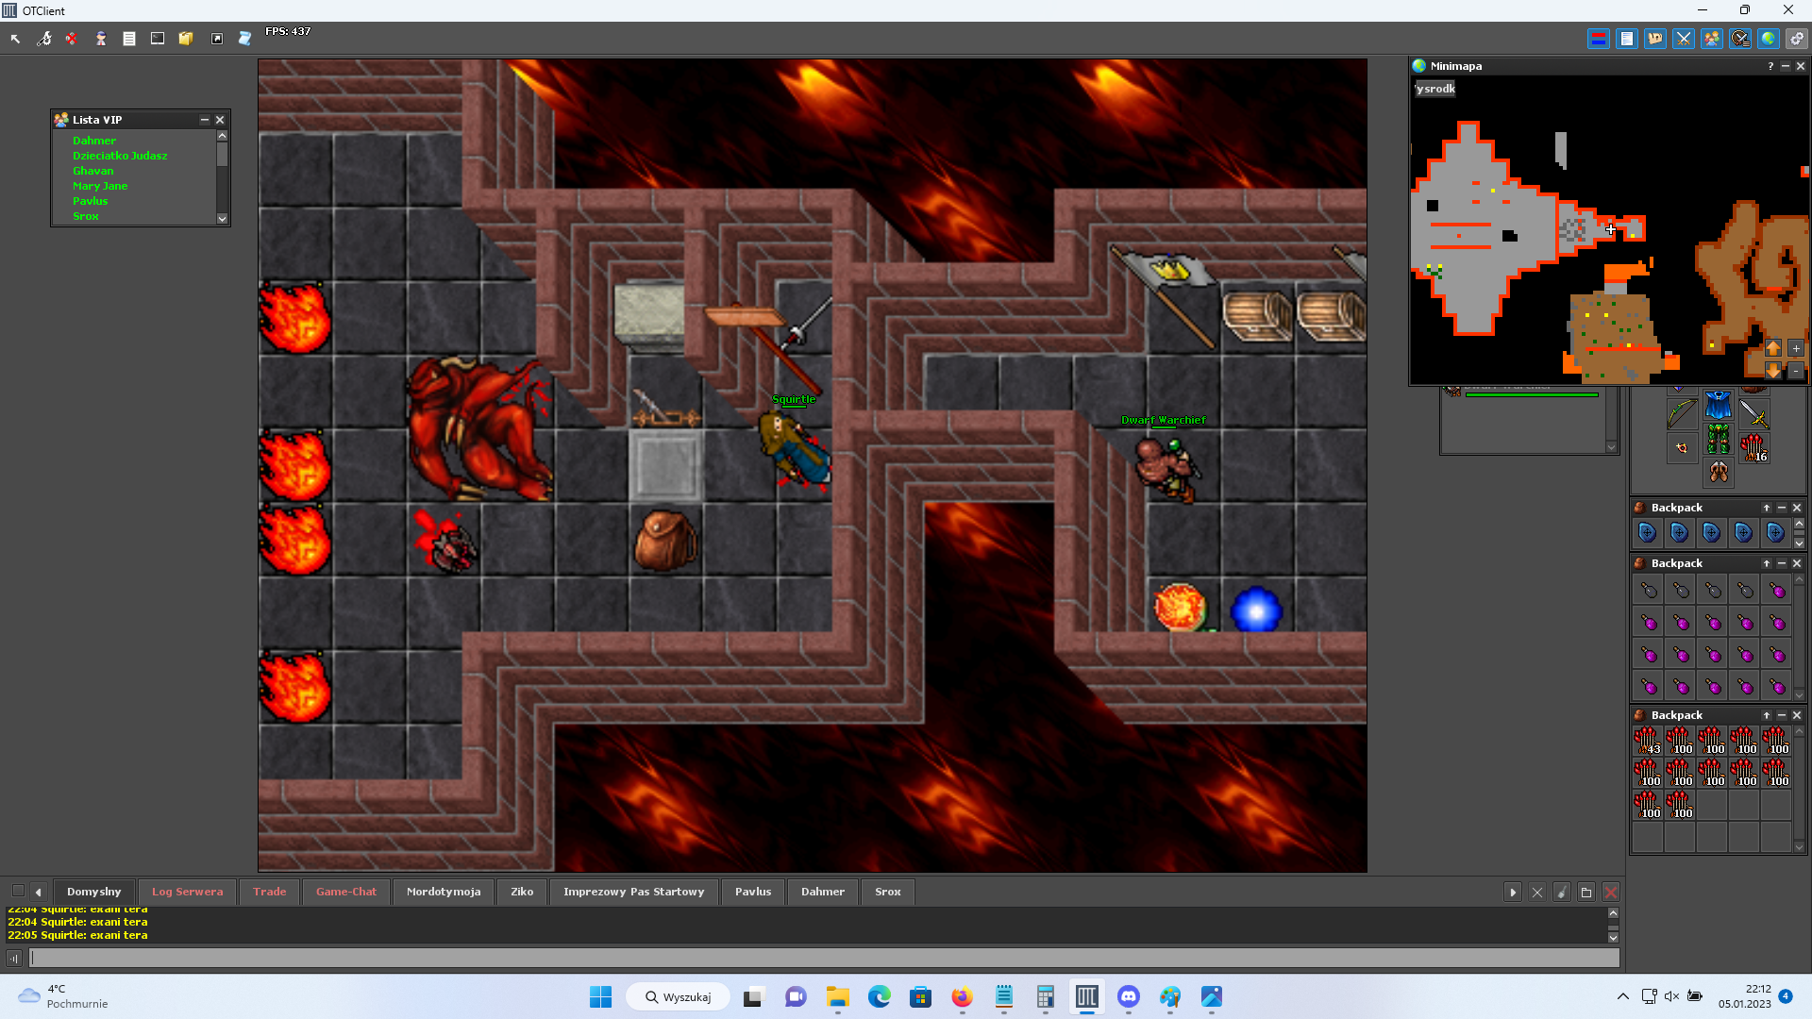Open the Ziko chat tab

[522, 892]
